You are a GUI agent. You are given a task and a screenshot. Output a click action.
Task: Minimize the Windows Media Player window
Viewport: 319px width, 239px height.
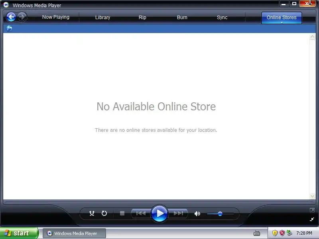[284, 4]
